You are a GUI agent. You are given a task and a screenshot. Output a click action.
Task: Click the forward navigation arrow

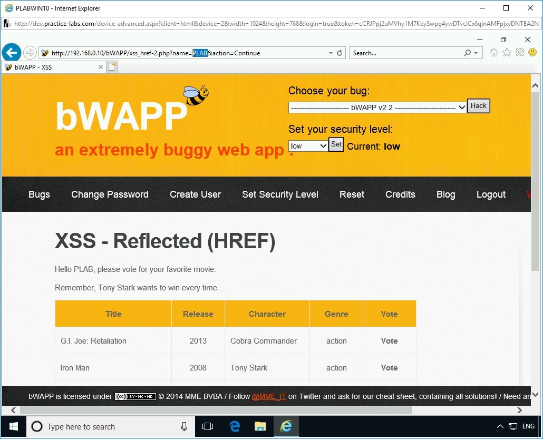[x=30, y=52]
